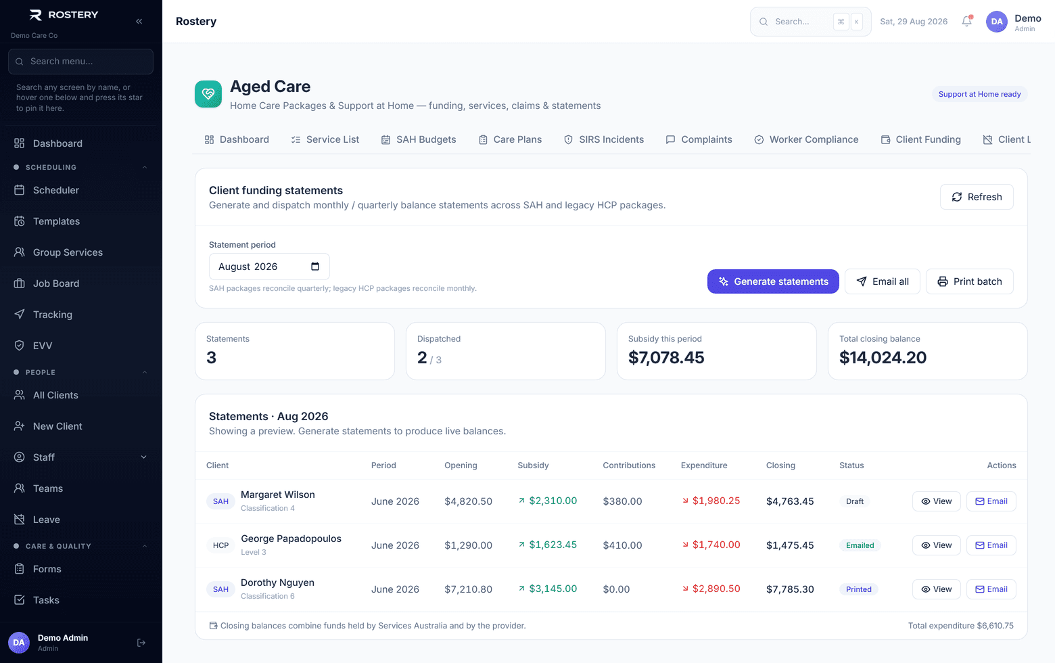
Task: Open New Client in the sidebar
Action: 81,426
